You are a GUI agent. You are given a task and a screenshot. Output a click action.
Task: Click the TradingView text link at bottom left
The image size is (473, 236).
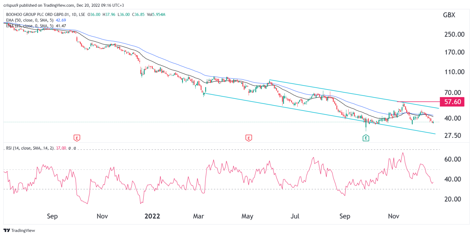24,230
